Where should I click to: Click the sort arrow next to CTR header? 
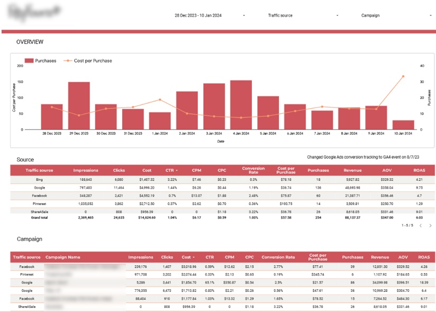click(177, 170)
